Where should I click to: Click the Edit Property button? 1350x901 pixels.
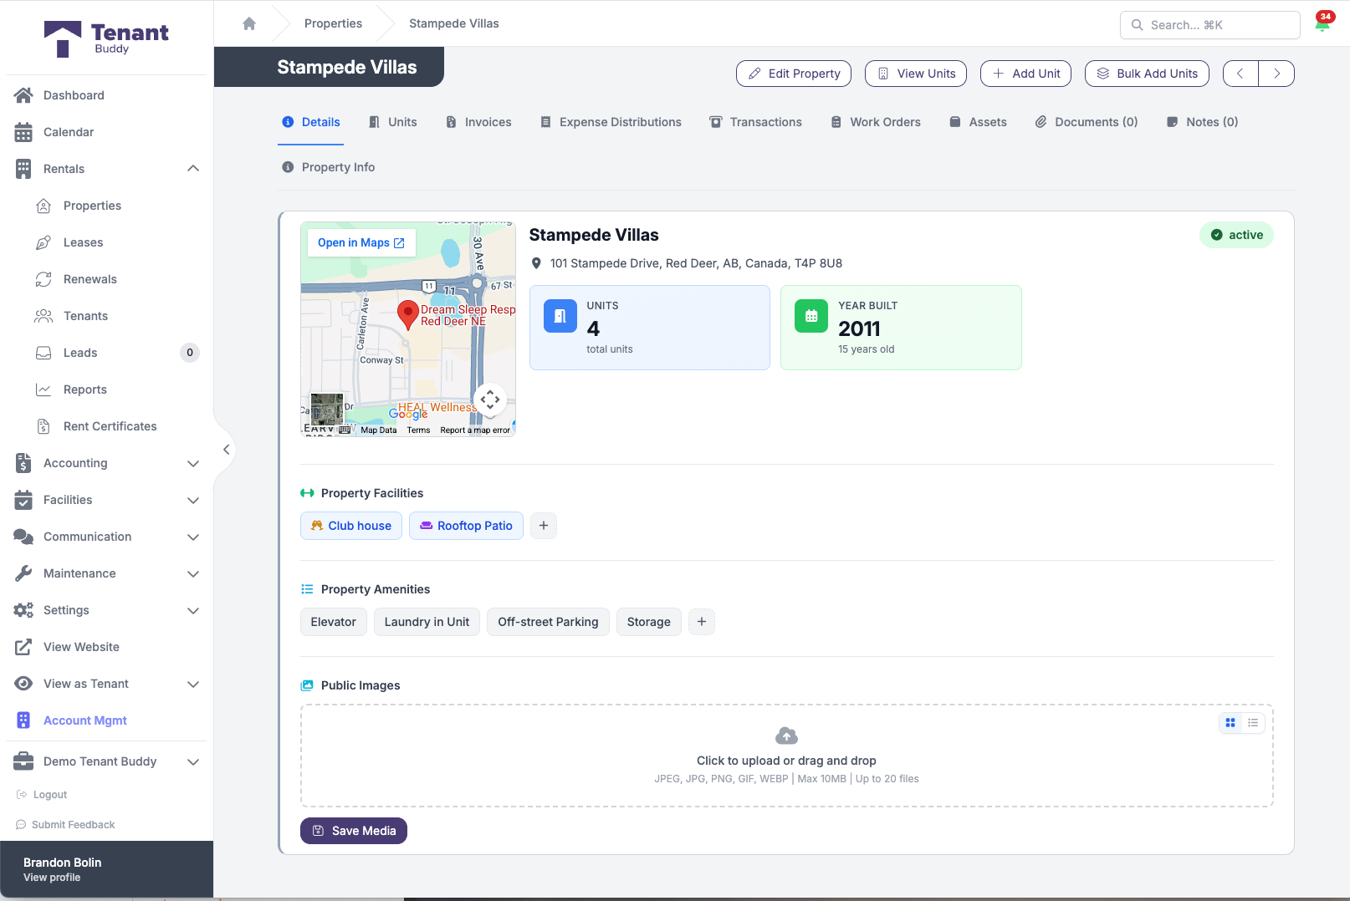pyautogui.click(x=794, y=74)
